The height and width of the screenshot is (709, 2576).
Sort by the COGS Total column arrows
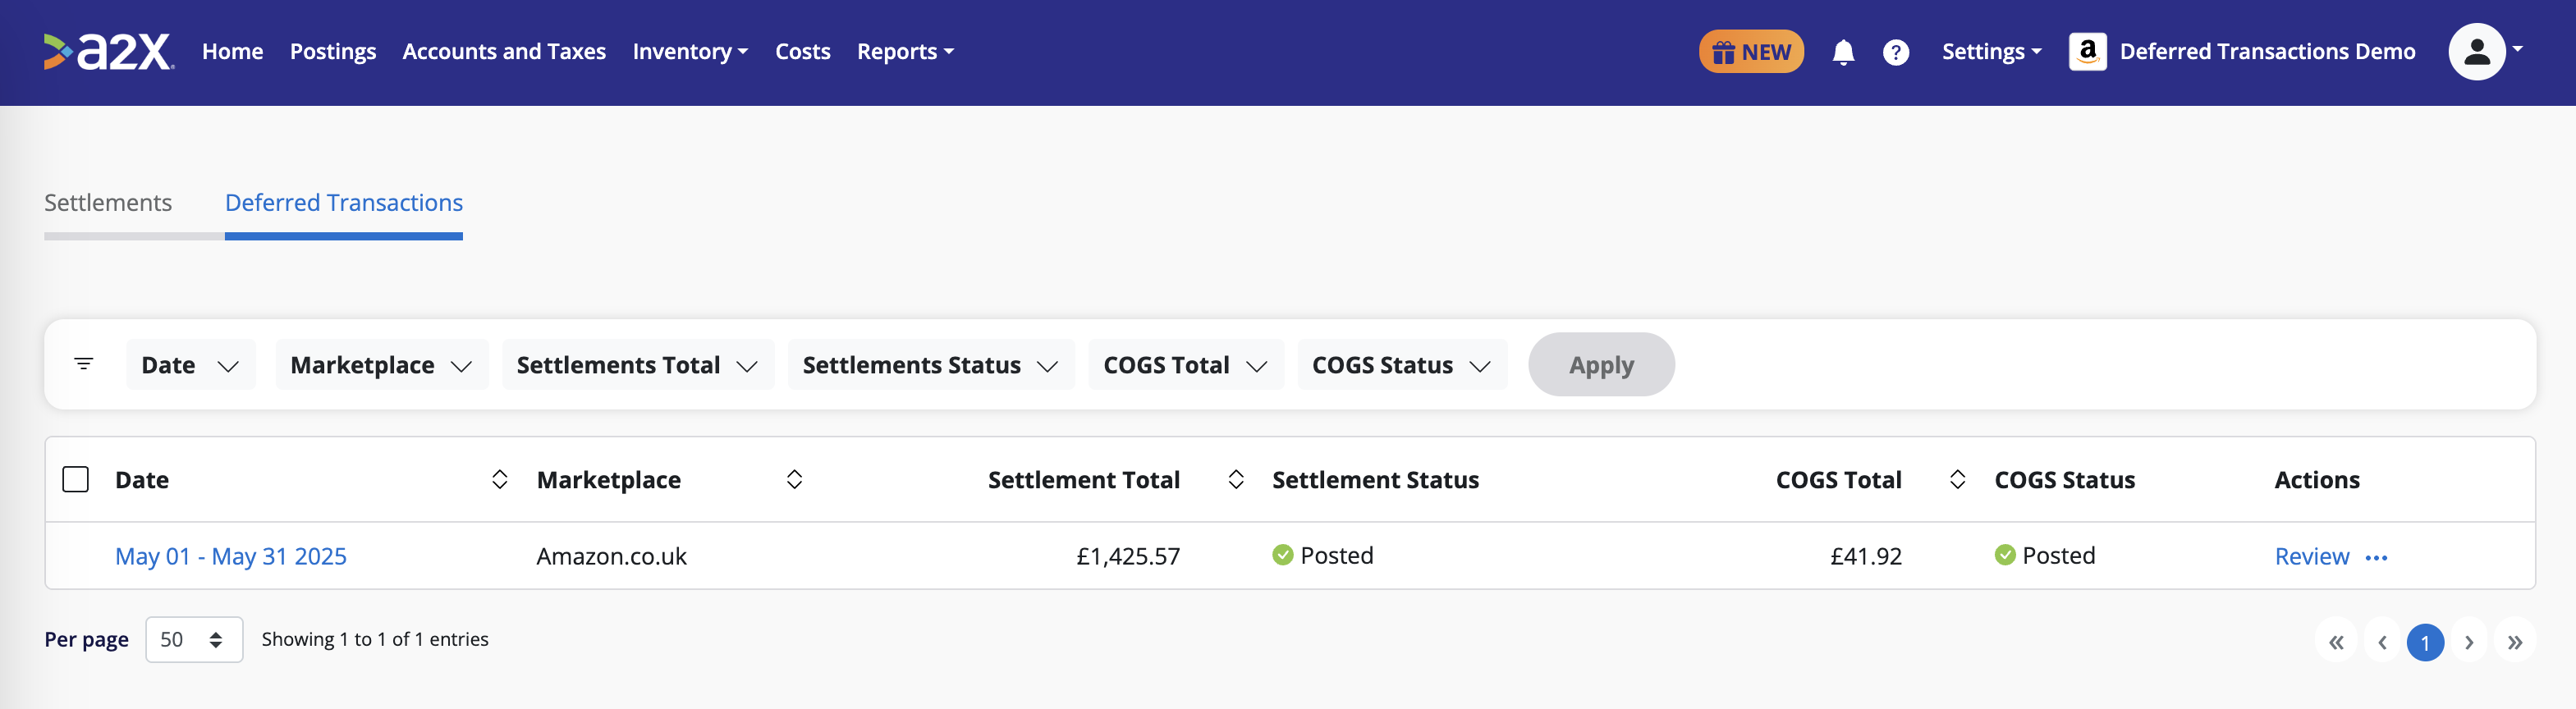click(x=1957, y=480)
